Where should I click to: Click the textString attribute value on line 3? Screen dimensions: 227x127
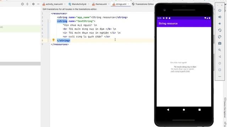click(85, 21)
